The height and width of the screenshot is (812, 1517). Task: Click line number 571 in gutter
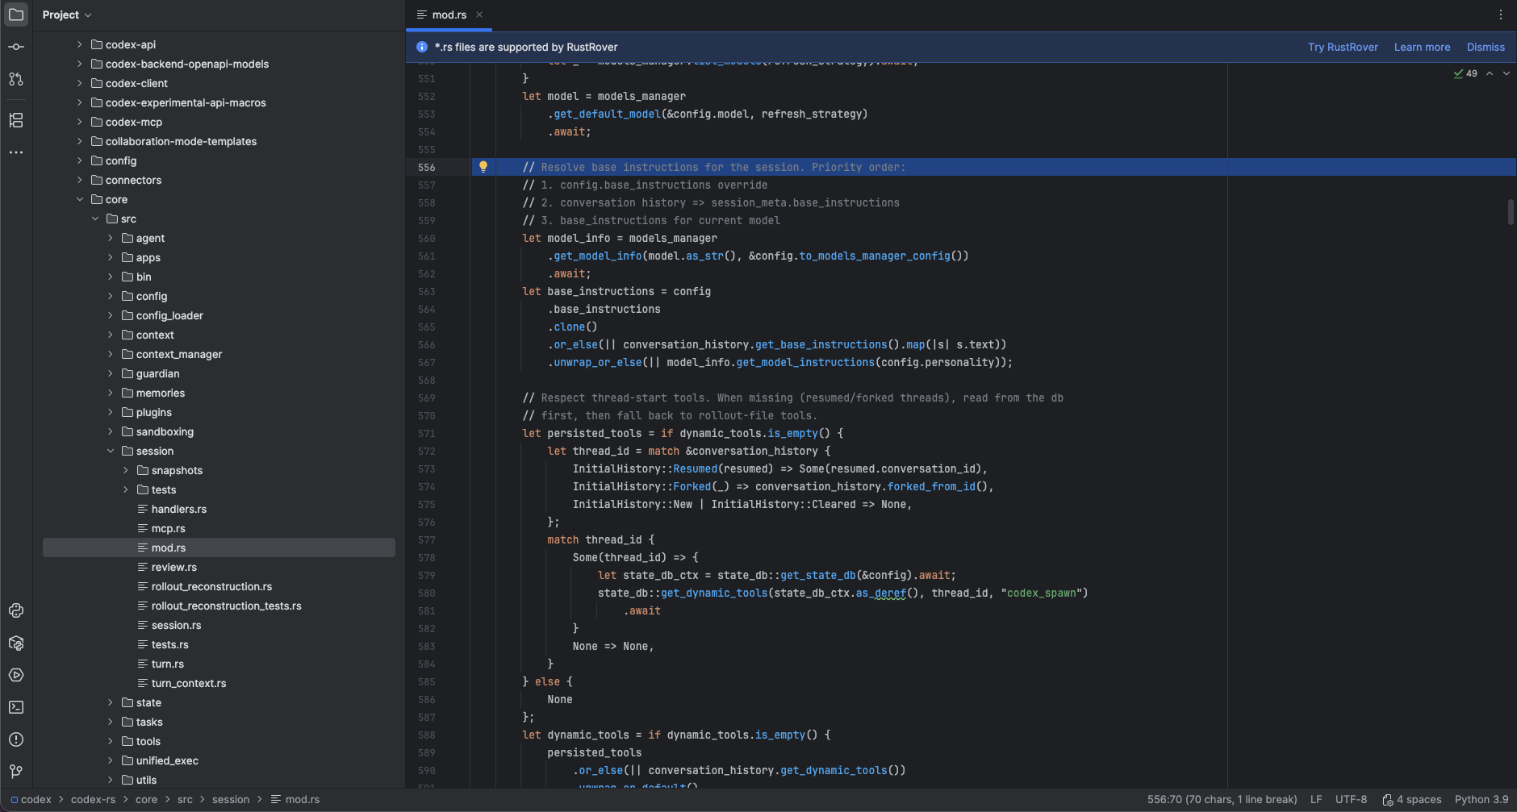pos(426,434)
